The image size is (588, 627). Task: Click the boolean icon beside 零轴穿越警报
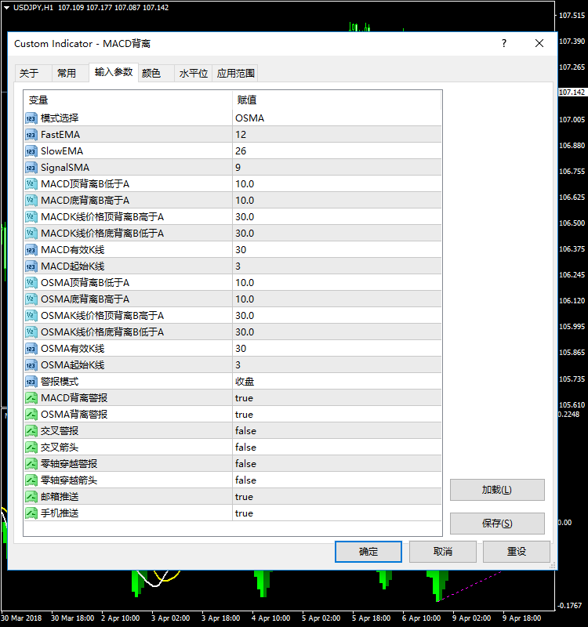[x=31, y=464]
